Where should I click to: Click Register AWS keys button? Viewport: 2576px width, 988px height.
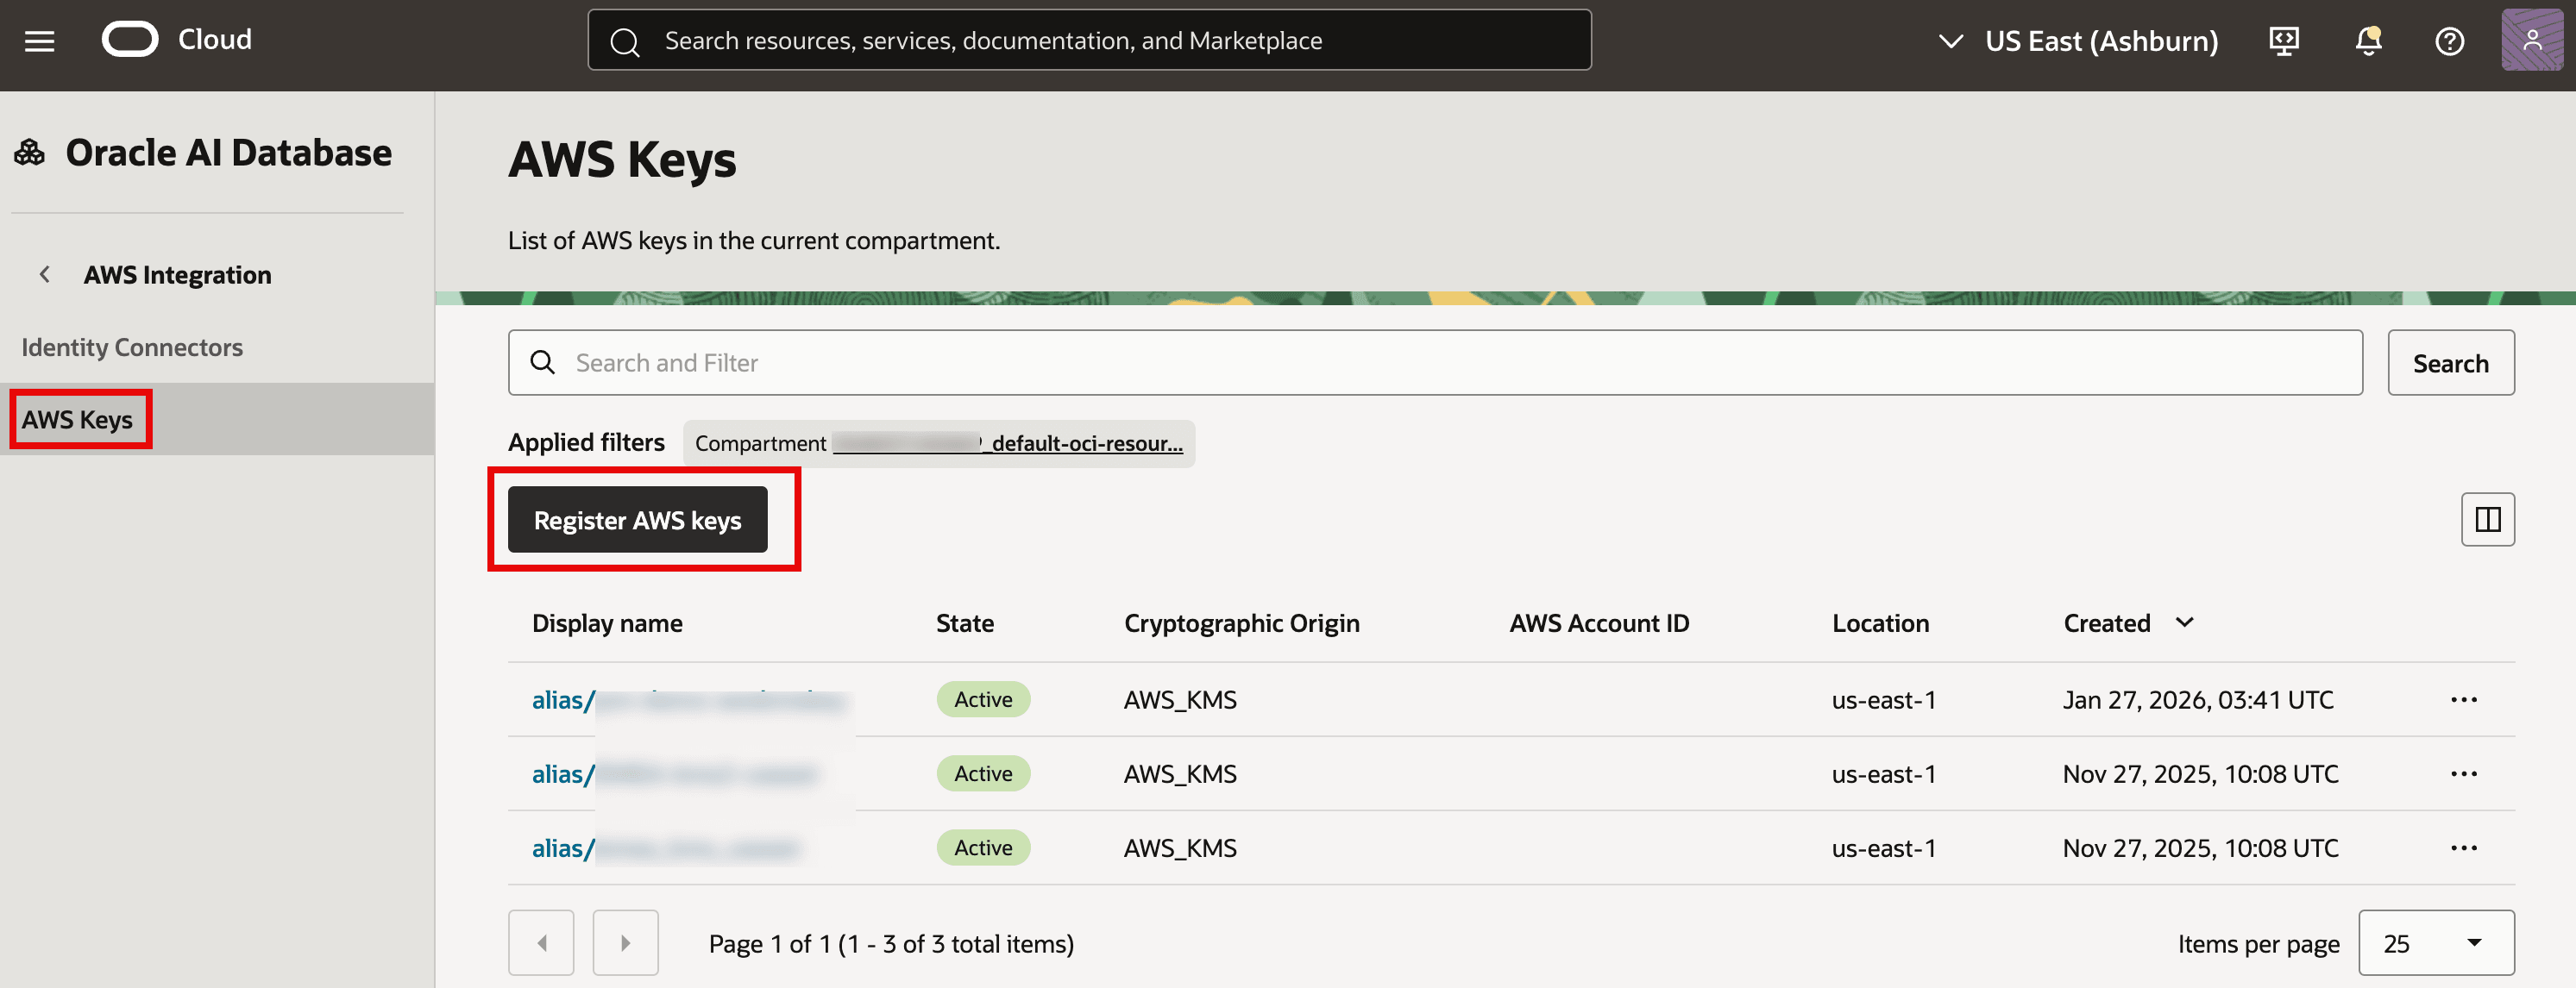tap(637, 520)
